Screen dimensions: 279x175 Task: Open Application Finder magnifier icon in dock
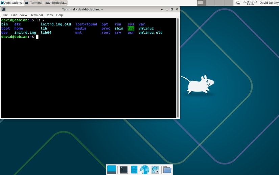155,170
